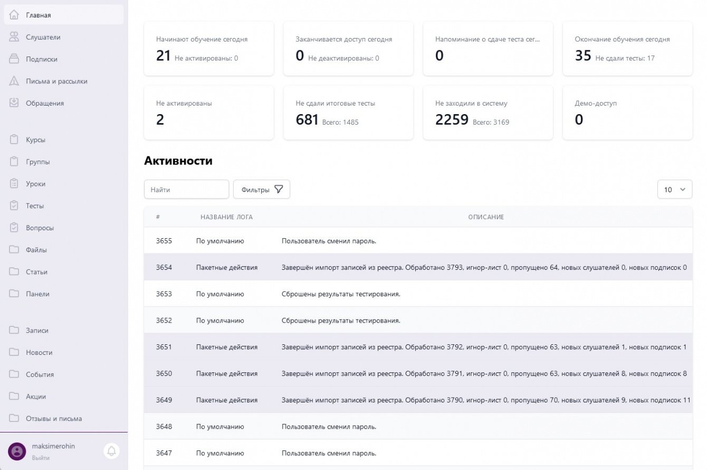Change page size using the 10 dropdown
The height and width of the screenshot is (470, 707).
point(674,189)
